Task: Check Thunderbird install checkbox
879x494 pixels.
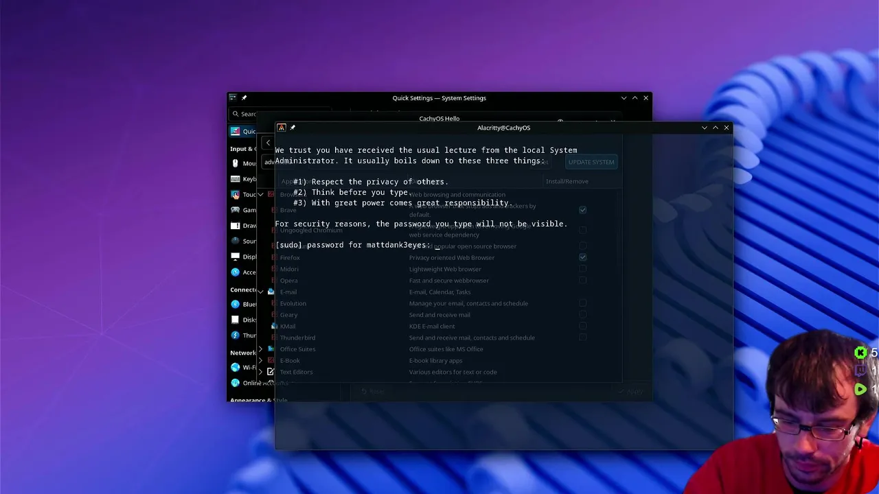Action: (x=582, y=338)
